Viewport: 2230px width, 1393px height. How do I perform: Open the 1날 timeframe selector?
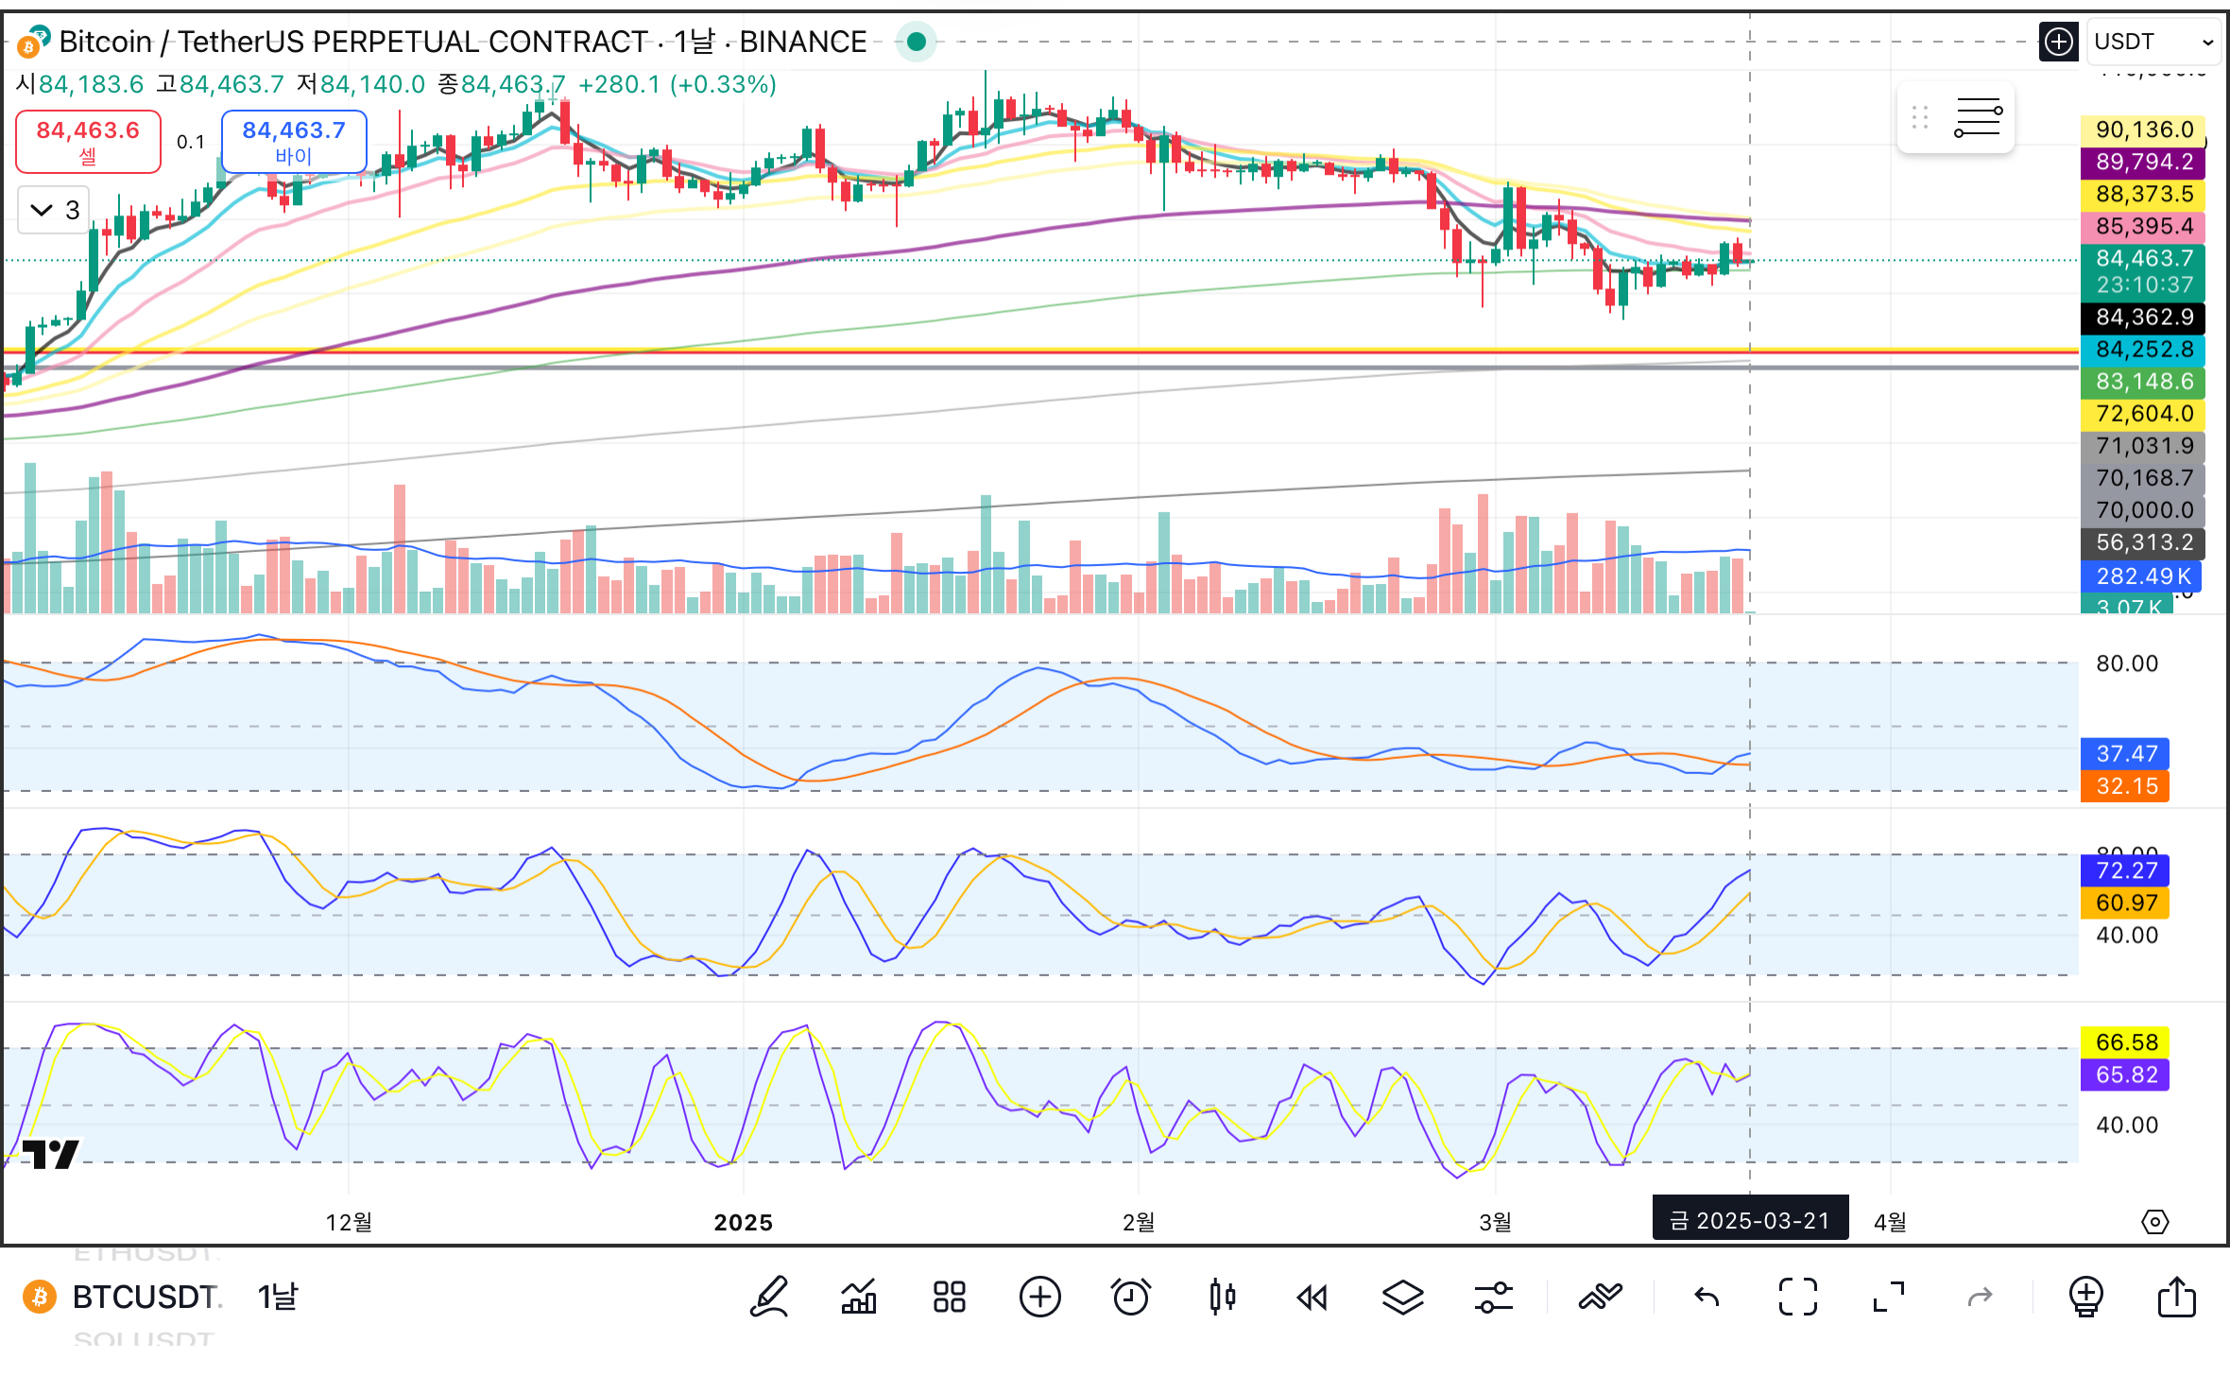click(278, 1297)
